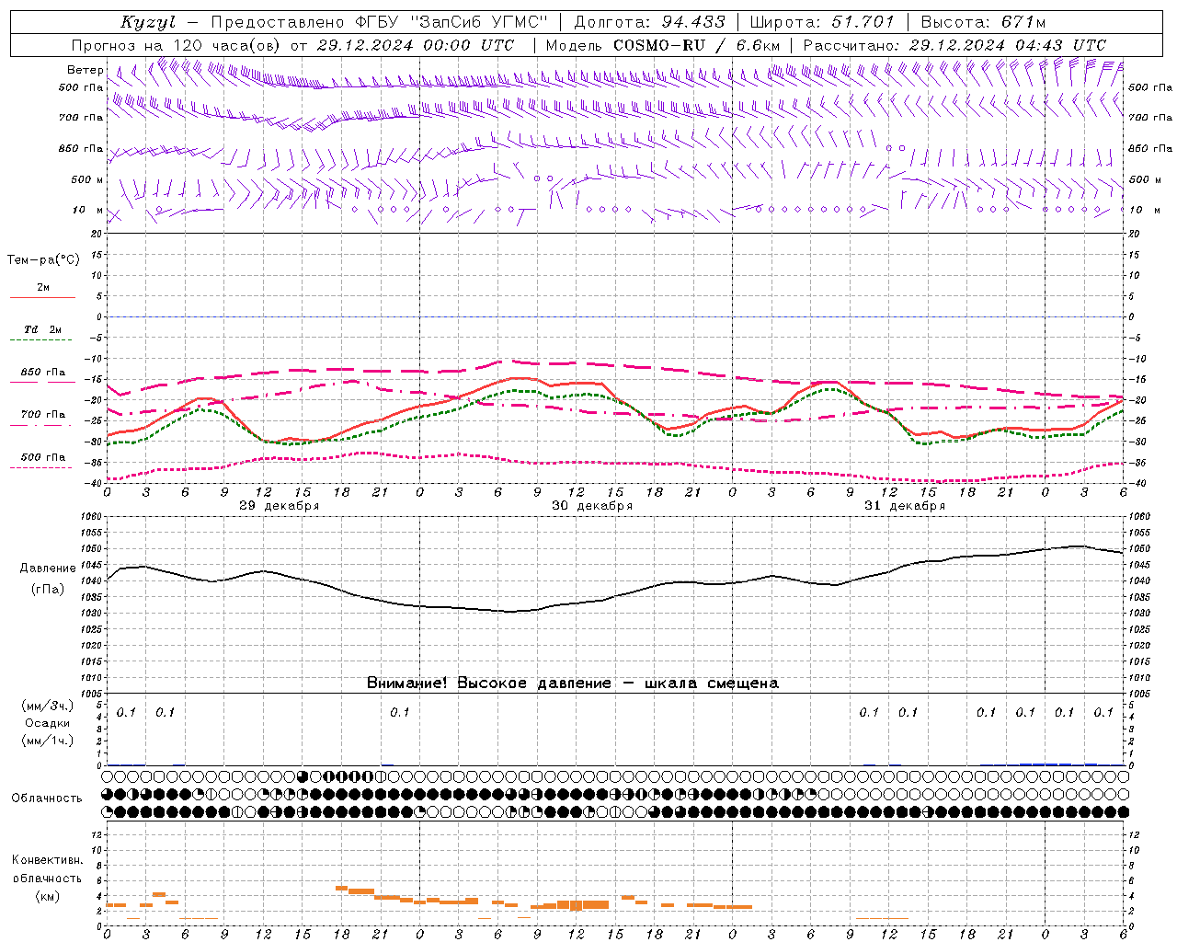The height and width of the screenshot is (942, 1177).
Task: Select the 'Модель COSMO-RU / 6.6км' label
Action: point(663,45)
